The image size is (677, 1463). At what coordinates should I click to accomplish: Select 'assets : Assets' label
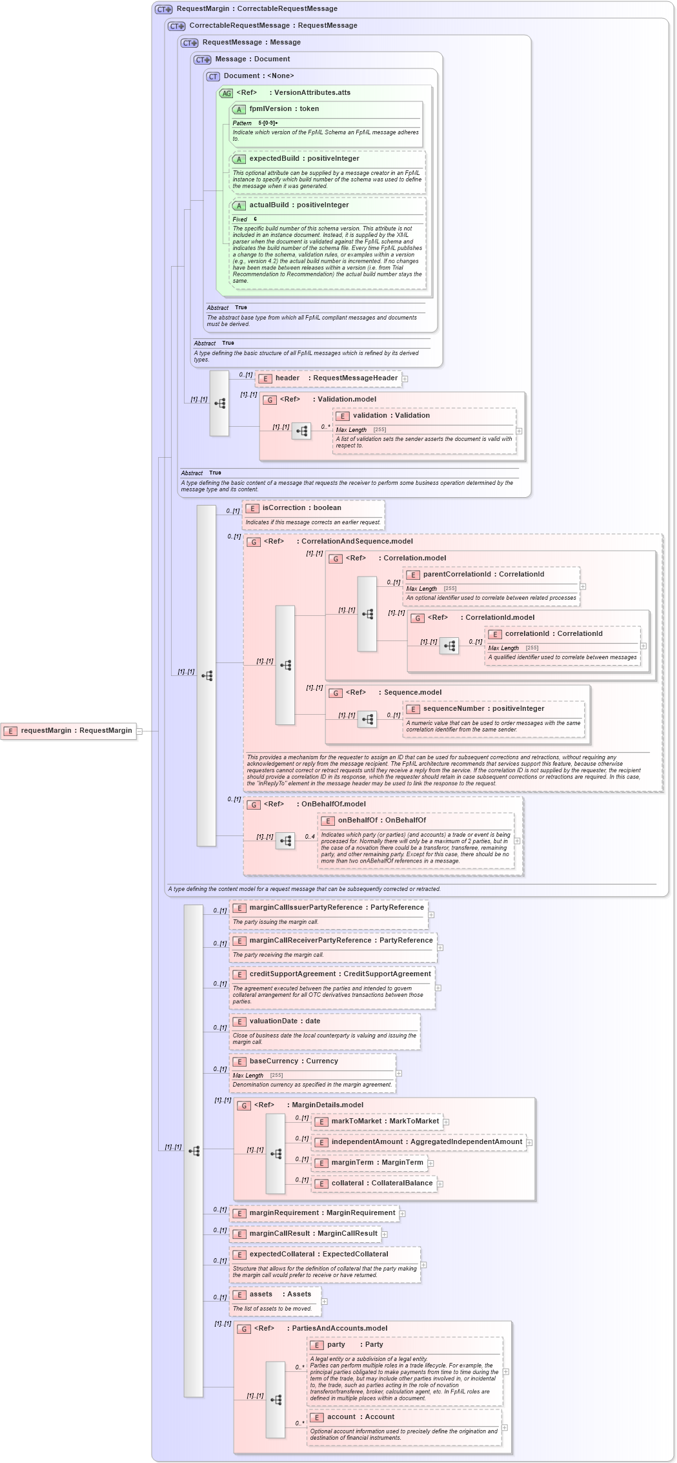pos(280,1294)
